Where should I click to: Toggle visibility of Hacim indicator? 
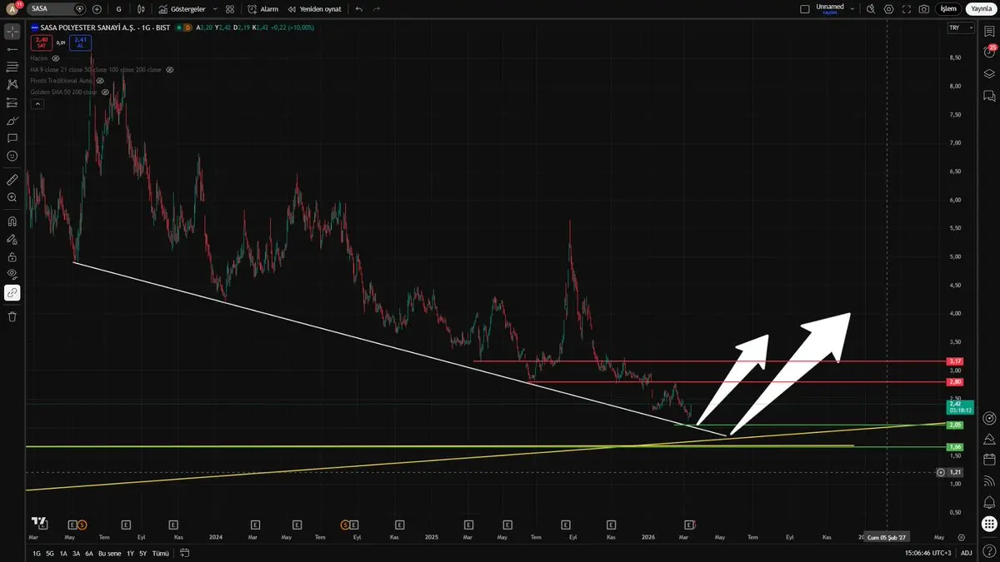(x=56, y=59)
